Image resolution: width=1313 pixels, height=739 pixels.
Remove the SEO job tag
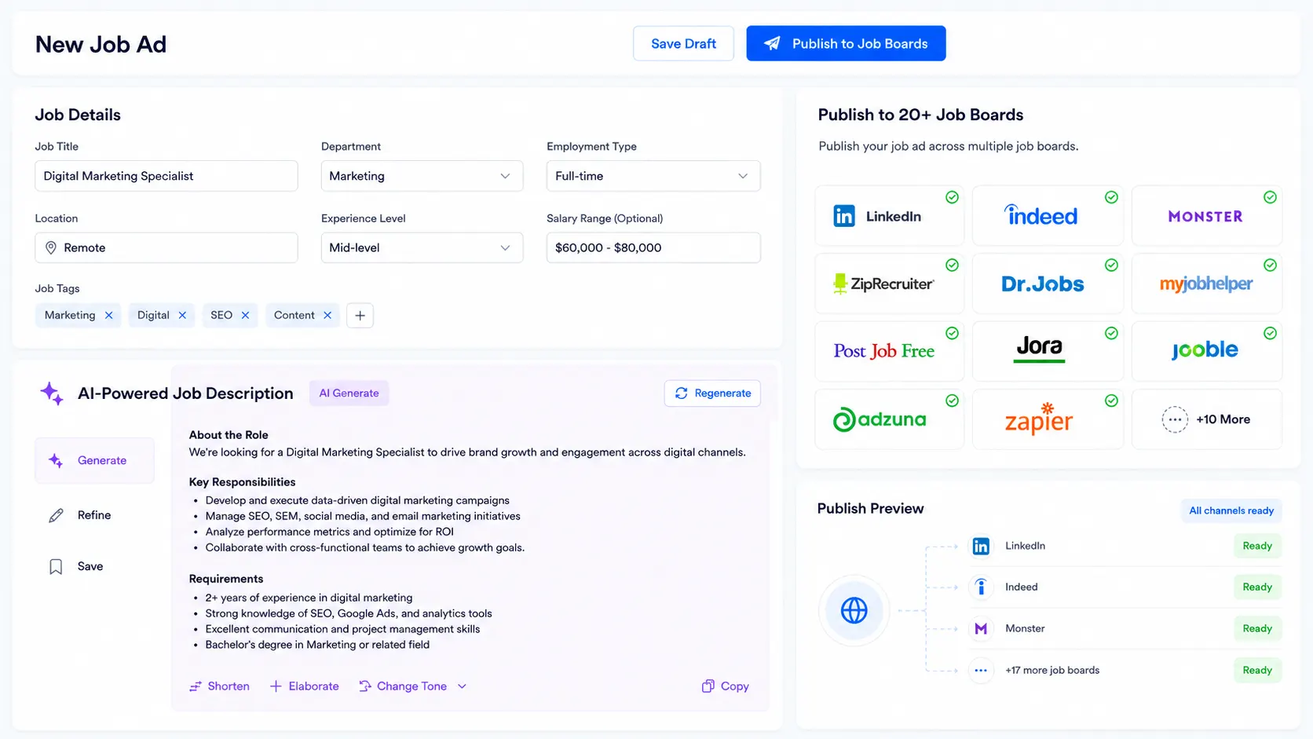(x=245, y=315)
